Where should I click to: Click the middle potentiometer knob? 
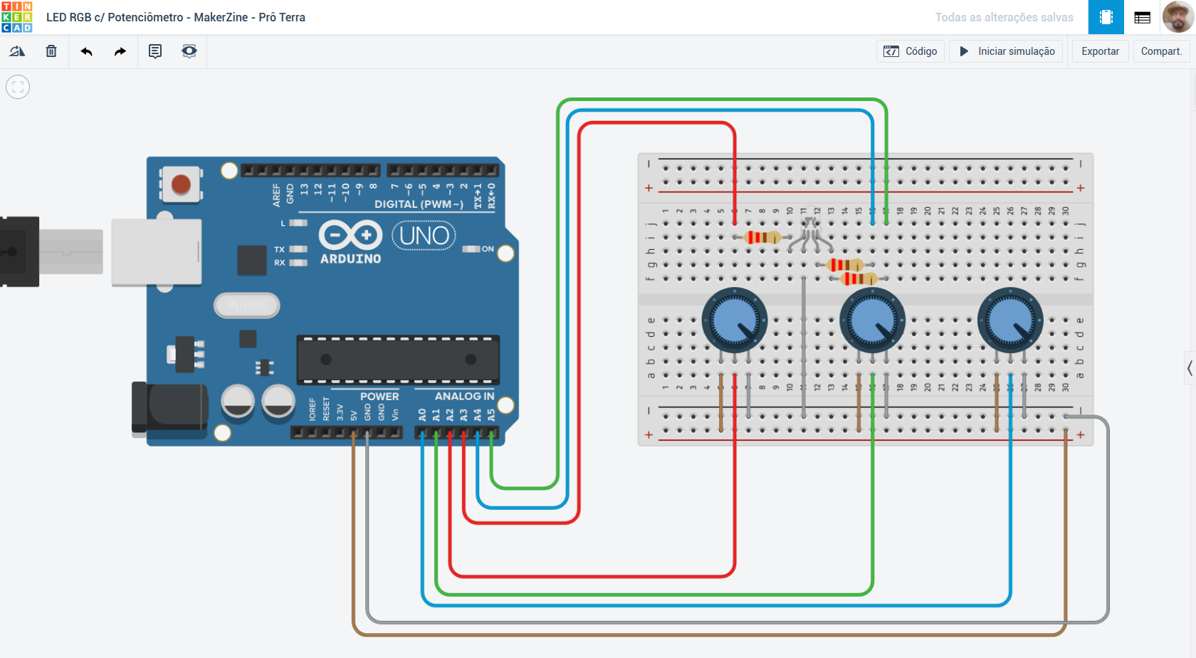point(872,320)
